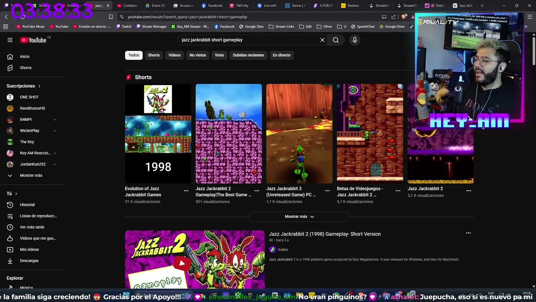Open RandiitutosHD subscription
Viewport: 536px width, 302px height.
point(32,108)
